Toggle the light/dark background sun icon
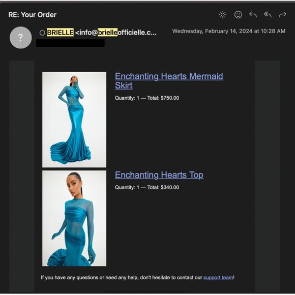Image resolution: width=295 pixels, height=295 pixels. [223, 14]
